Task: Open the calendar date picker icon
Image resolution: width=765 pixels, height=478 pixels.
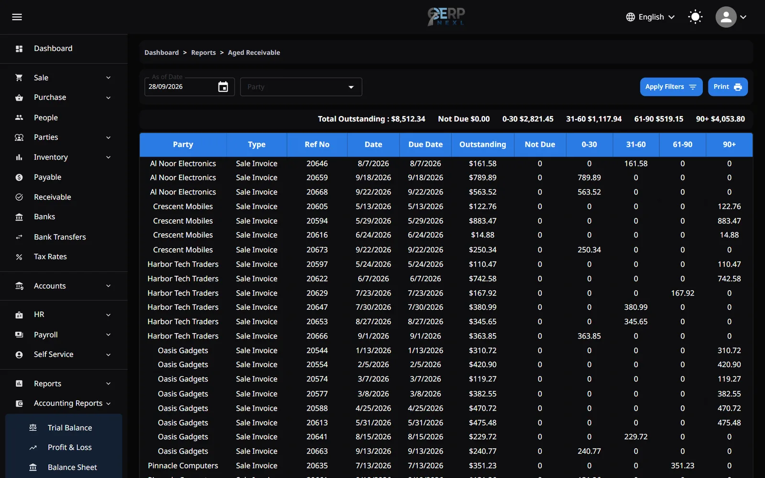Action: 223,87
